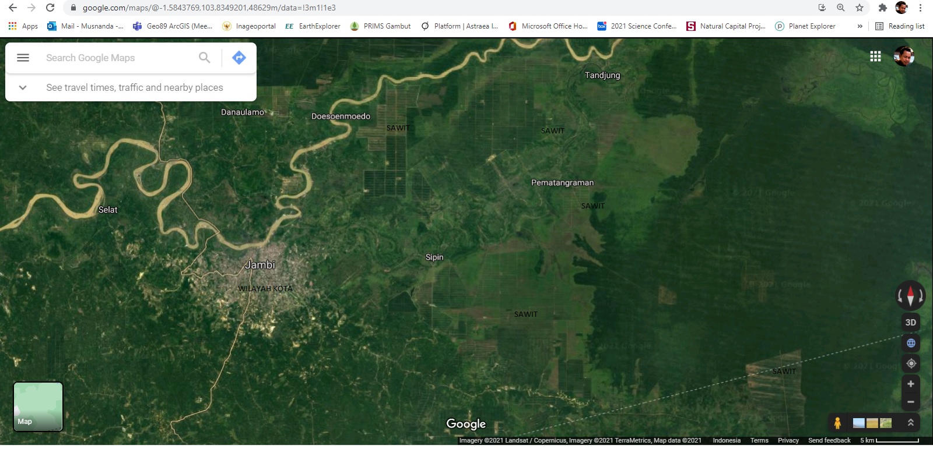Open the Google apps grid

click(875, 56)
